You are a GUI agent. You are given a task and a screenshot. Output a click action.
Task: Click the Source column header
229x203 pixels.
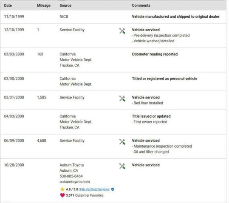(65, 5)
